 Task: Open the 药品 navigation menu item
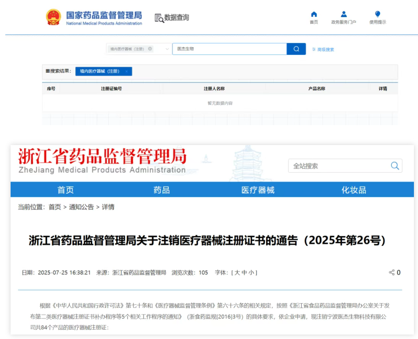pyautogui.click(x=162, y=190)
